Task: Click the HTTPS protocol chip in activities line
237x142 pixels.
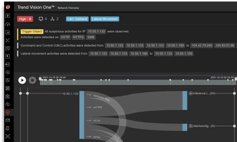Action: point(78,37)
